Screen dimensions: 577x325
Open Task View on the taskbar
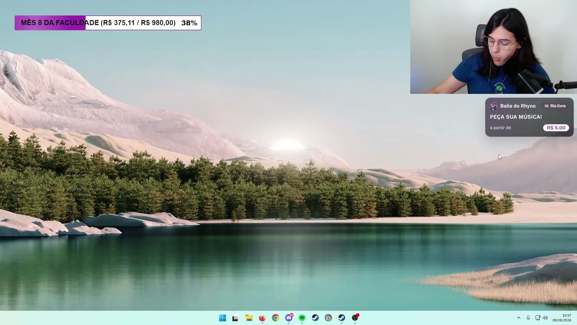click(235, 318)
